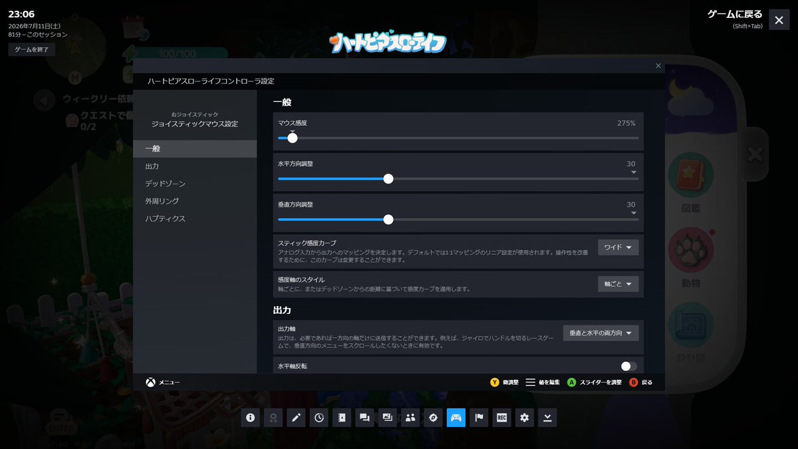The height and width of the screenshot is (449, 798).
Task: Open the guides book icon
Action: pyautogui.click(x=342, y=418)
